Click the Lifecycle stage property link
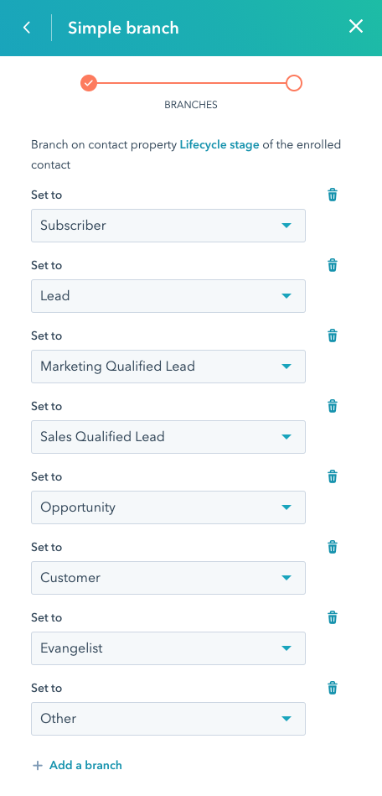 pyautogui.click(x=219, y=144)
